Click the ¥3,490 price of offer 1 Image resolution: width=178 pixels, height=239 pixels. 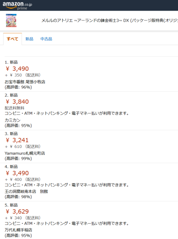(17, 69)
